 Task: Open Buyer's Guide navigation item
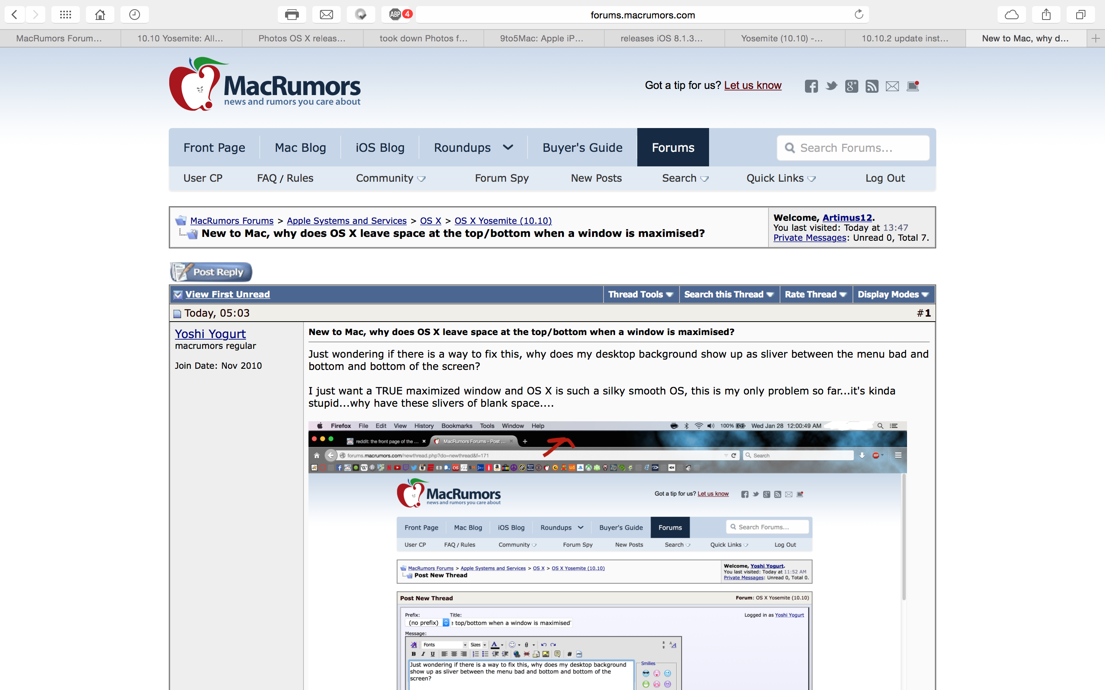pyautogui.click(x=582, y=148)
